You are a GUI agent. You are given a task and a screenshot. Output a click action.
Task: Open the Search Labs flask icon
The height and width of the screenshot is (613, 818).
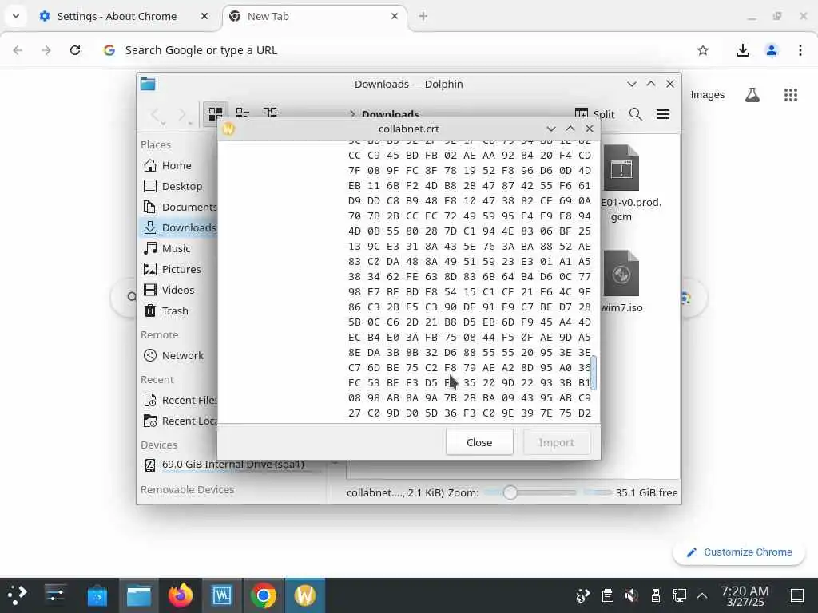click(752, 95)
